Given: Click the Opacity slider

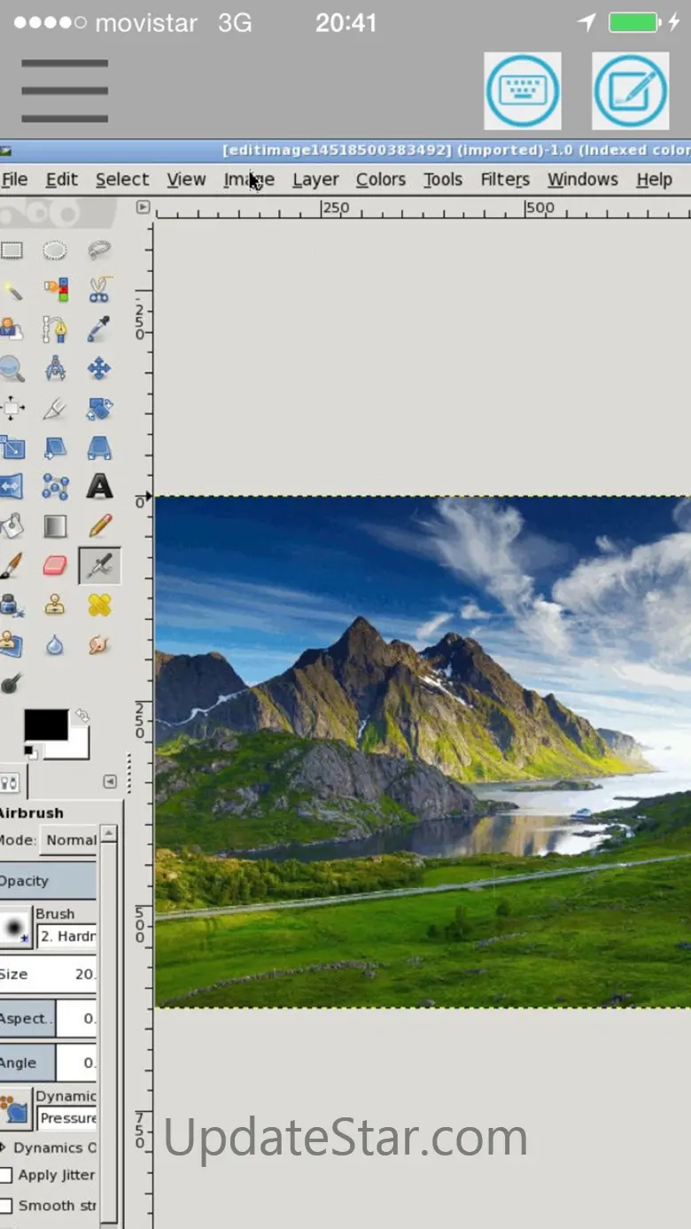Looking at the screenshot, I should 48,881.
